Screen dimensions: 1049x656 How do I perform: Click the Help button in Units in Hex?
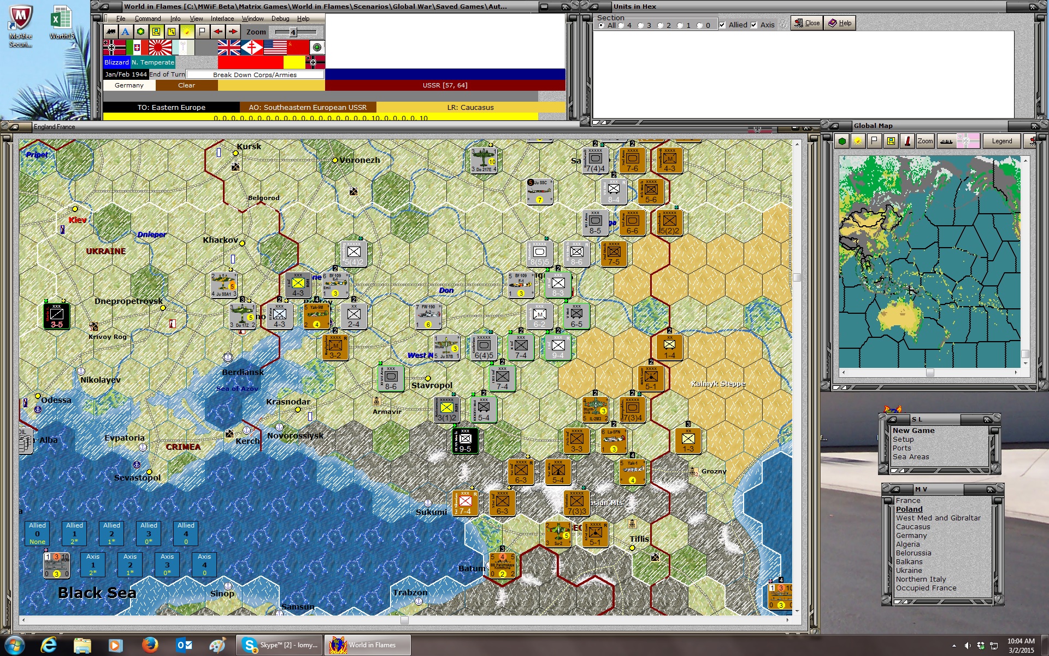[840, 23]
